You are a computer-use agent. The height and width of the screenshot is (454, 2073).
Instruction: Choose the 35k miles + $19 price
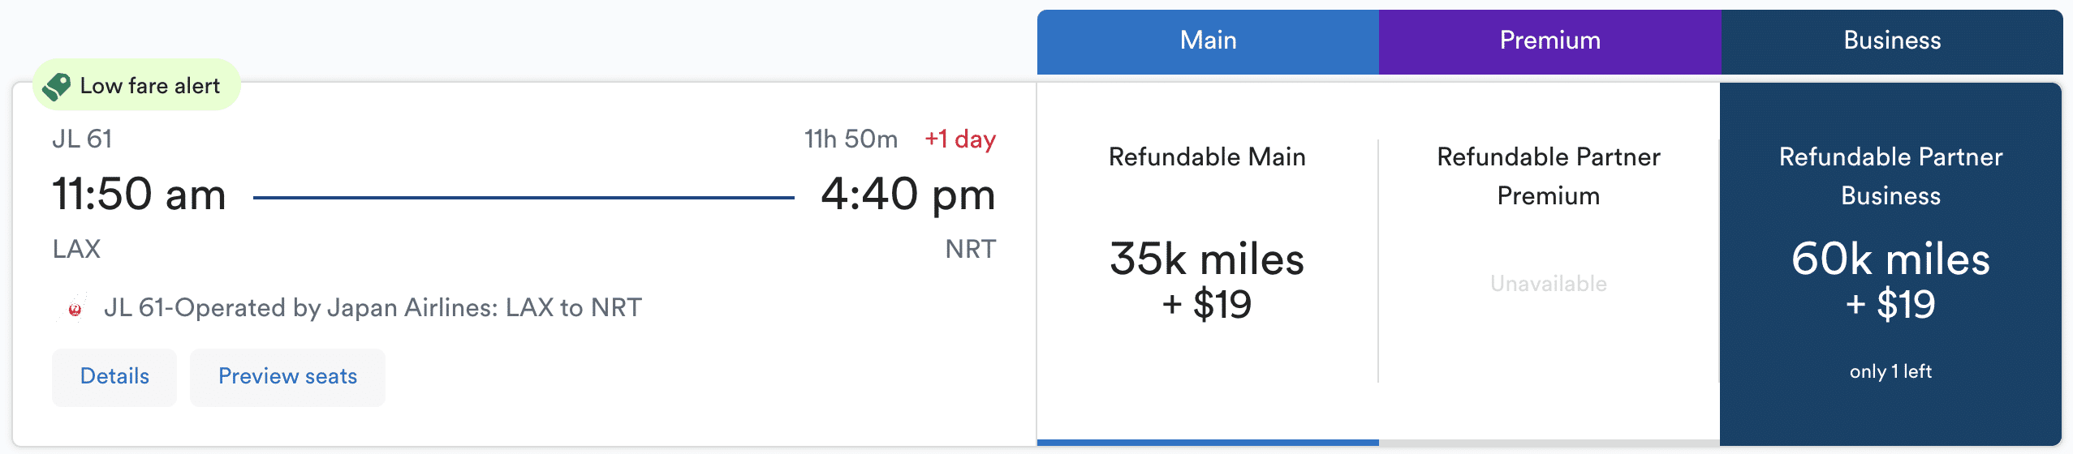(1207, 281)
